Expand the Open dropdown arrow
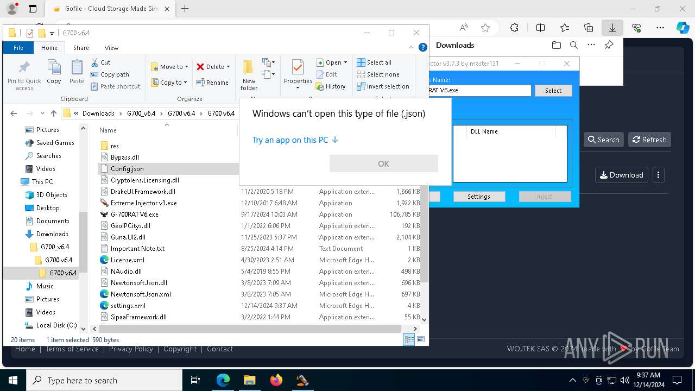 tap(345, 62)
